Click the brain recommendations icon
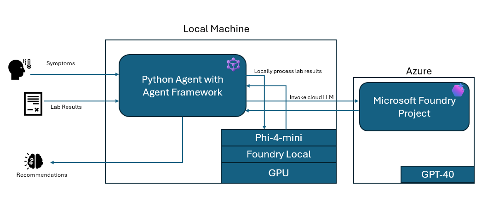 [x=34, y=161]
